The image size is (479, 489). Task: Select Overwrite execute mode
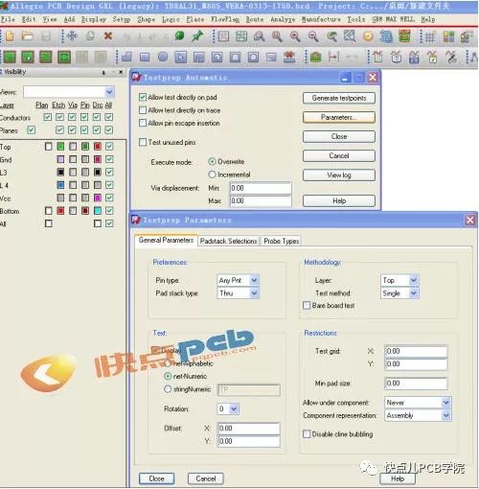[x=212, y=162]
